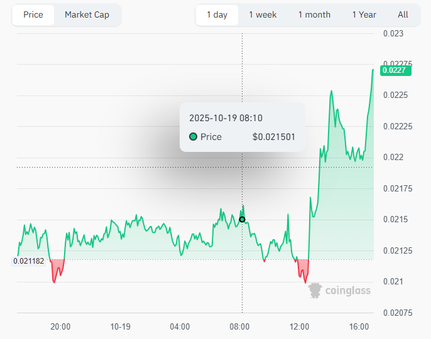Click the 0.021182 opening price label
431x339 pixels.
pyautogui.click(x=29, y=261)
